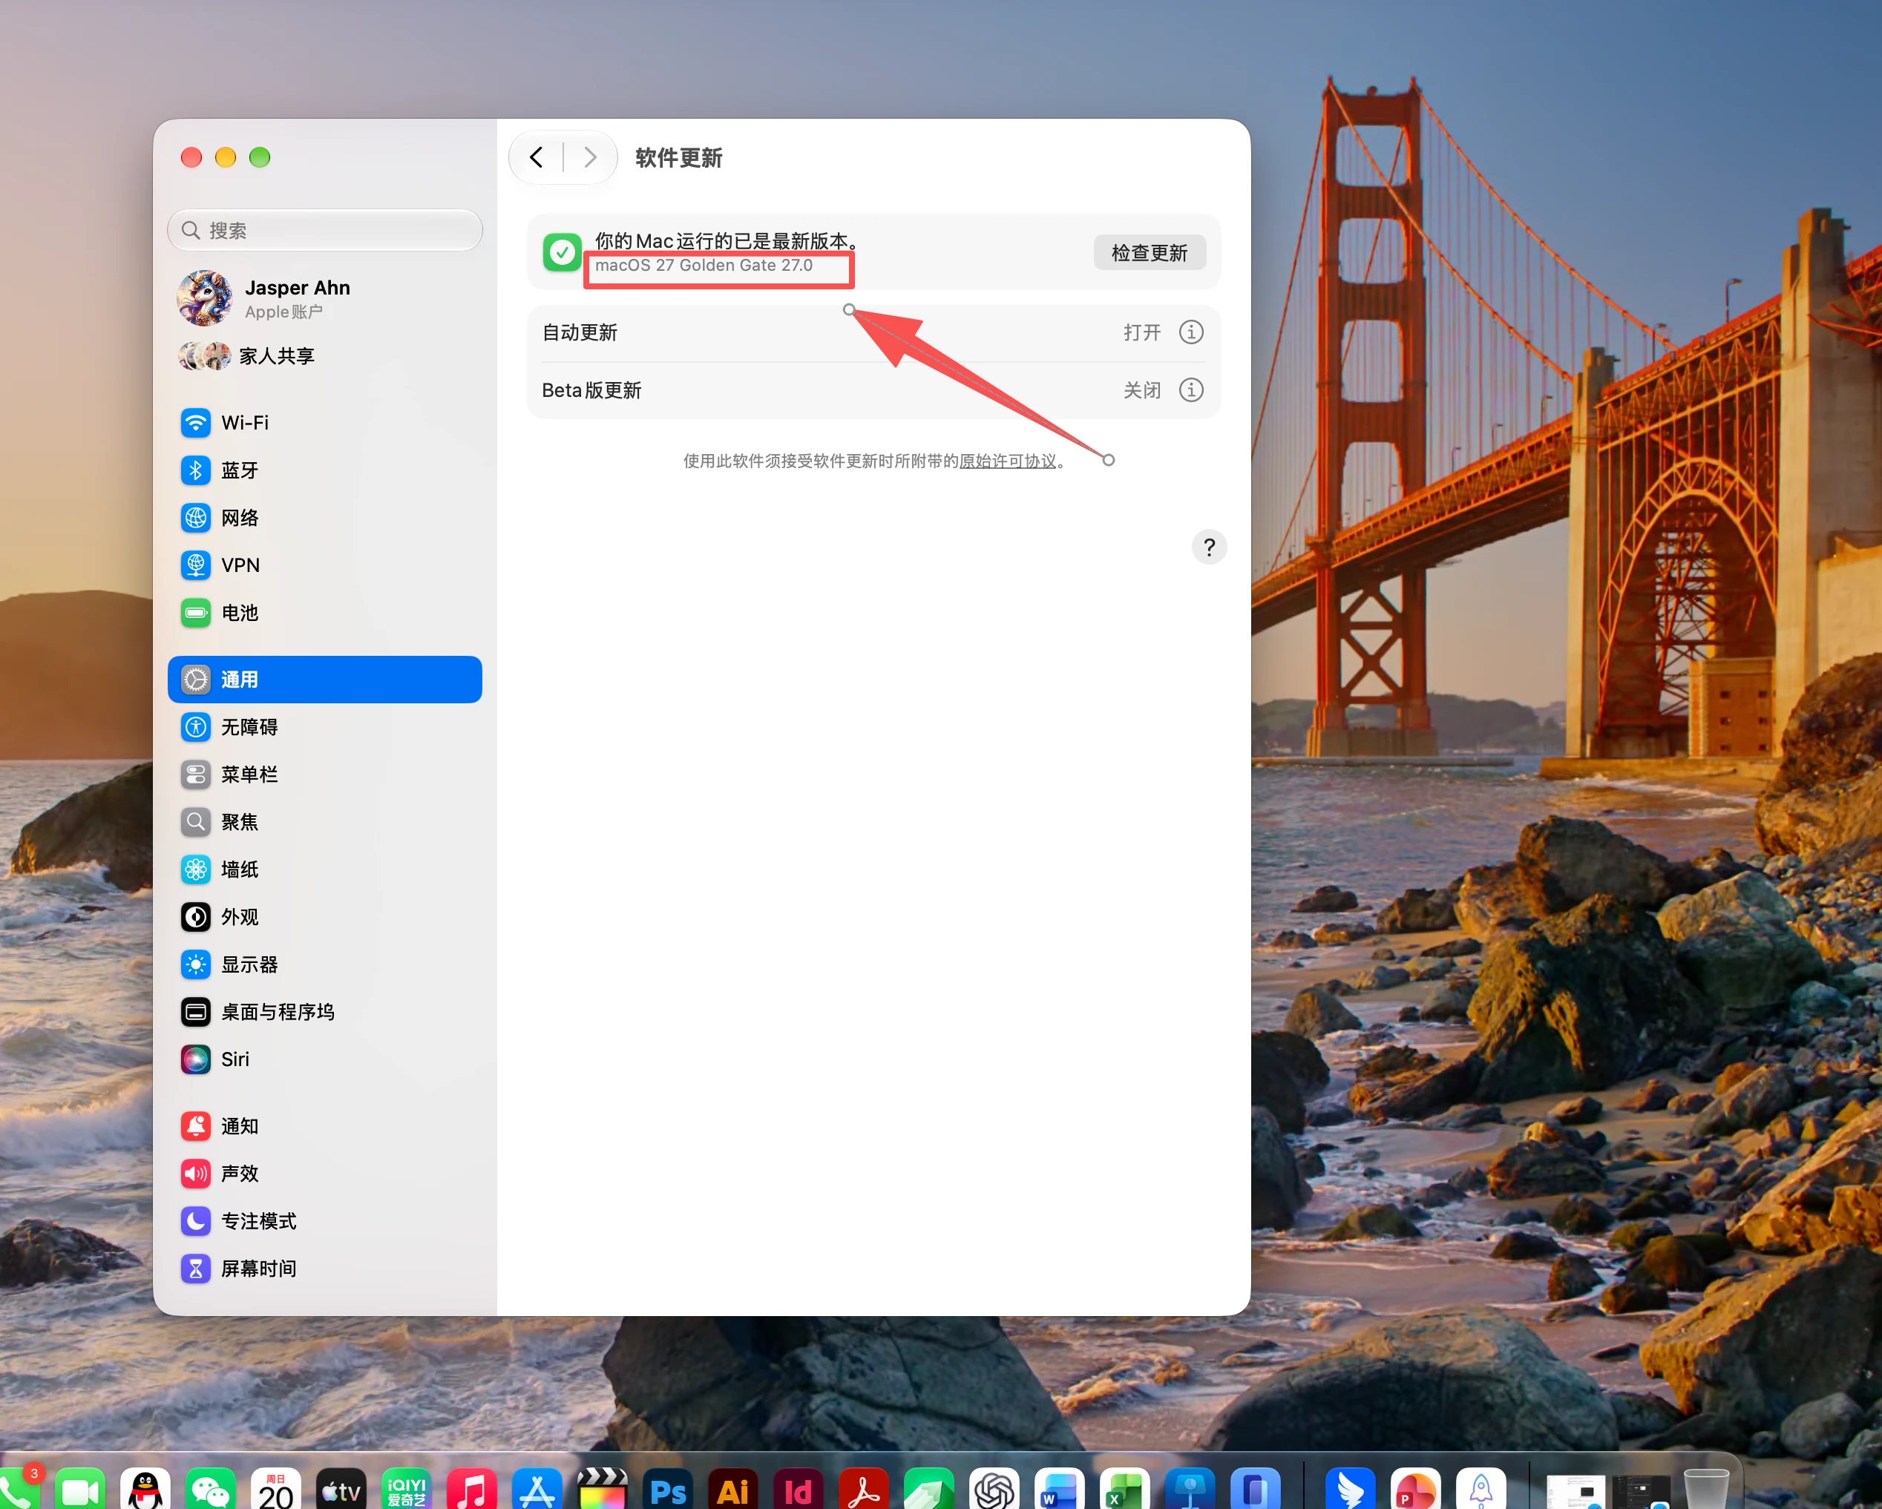This screenshot has width=1882, height=1509.
Task: Click the 打开 status of 自动更新
Action: point(1142,332)
